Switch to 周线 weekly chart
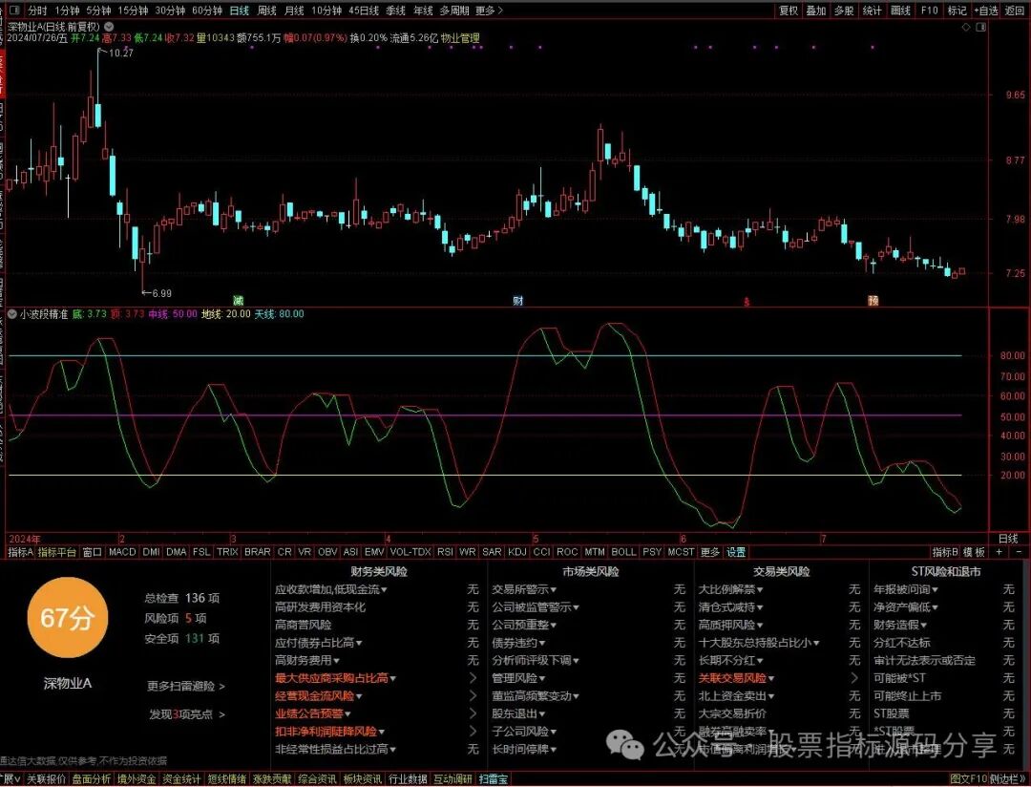This screenshot has width=1031, height=787. click(267, 11)
